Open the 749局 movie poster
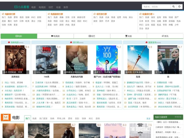The height and width of the screenshot is (138, 184). (x=46, y=60)
